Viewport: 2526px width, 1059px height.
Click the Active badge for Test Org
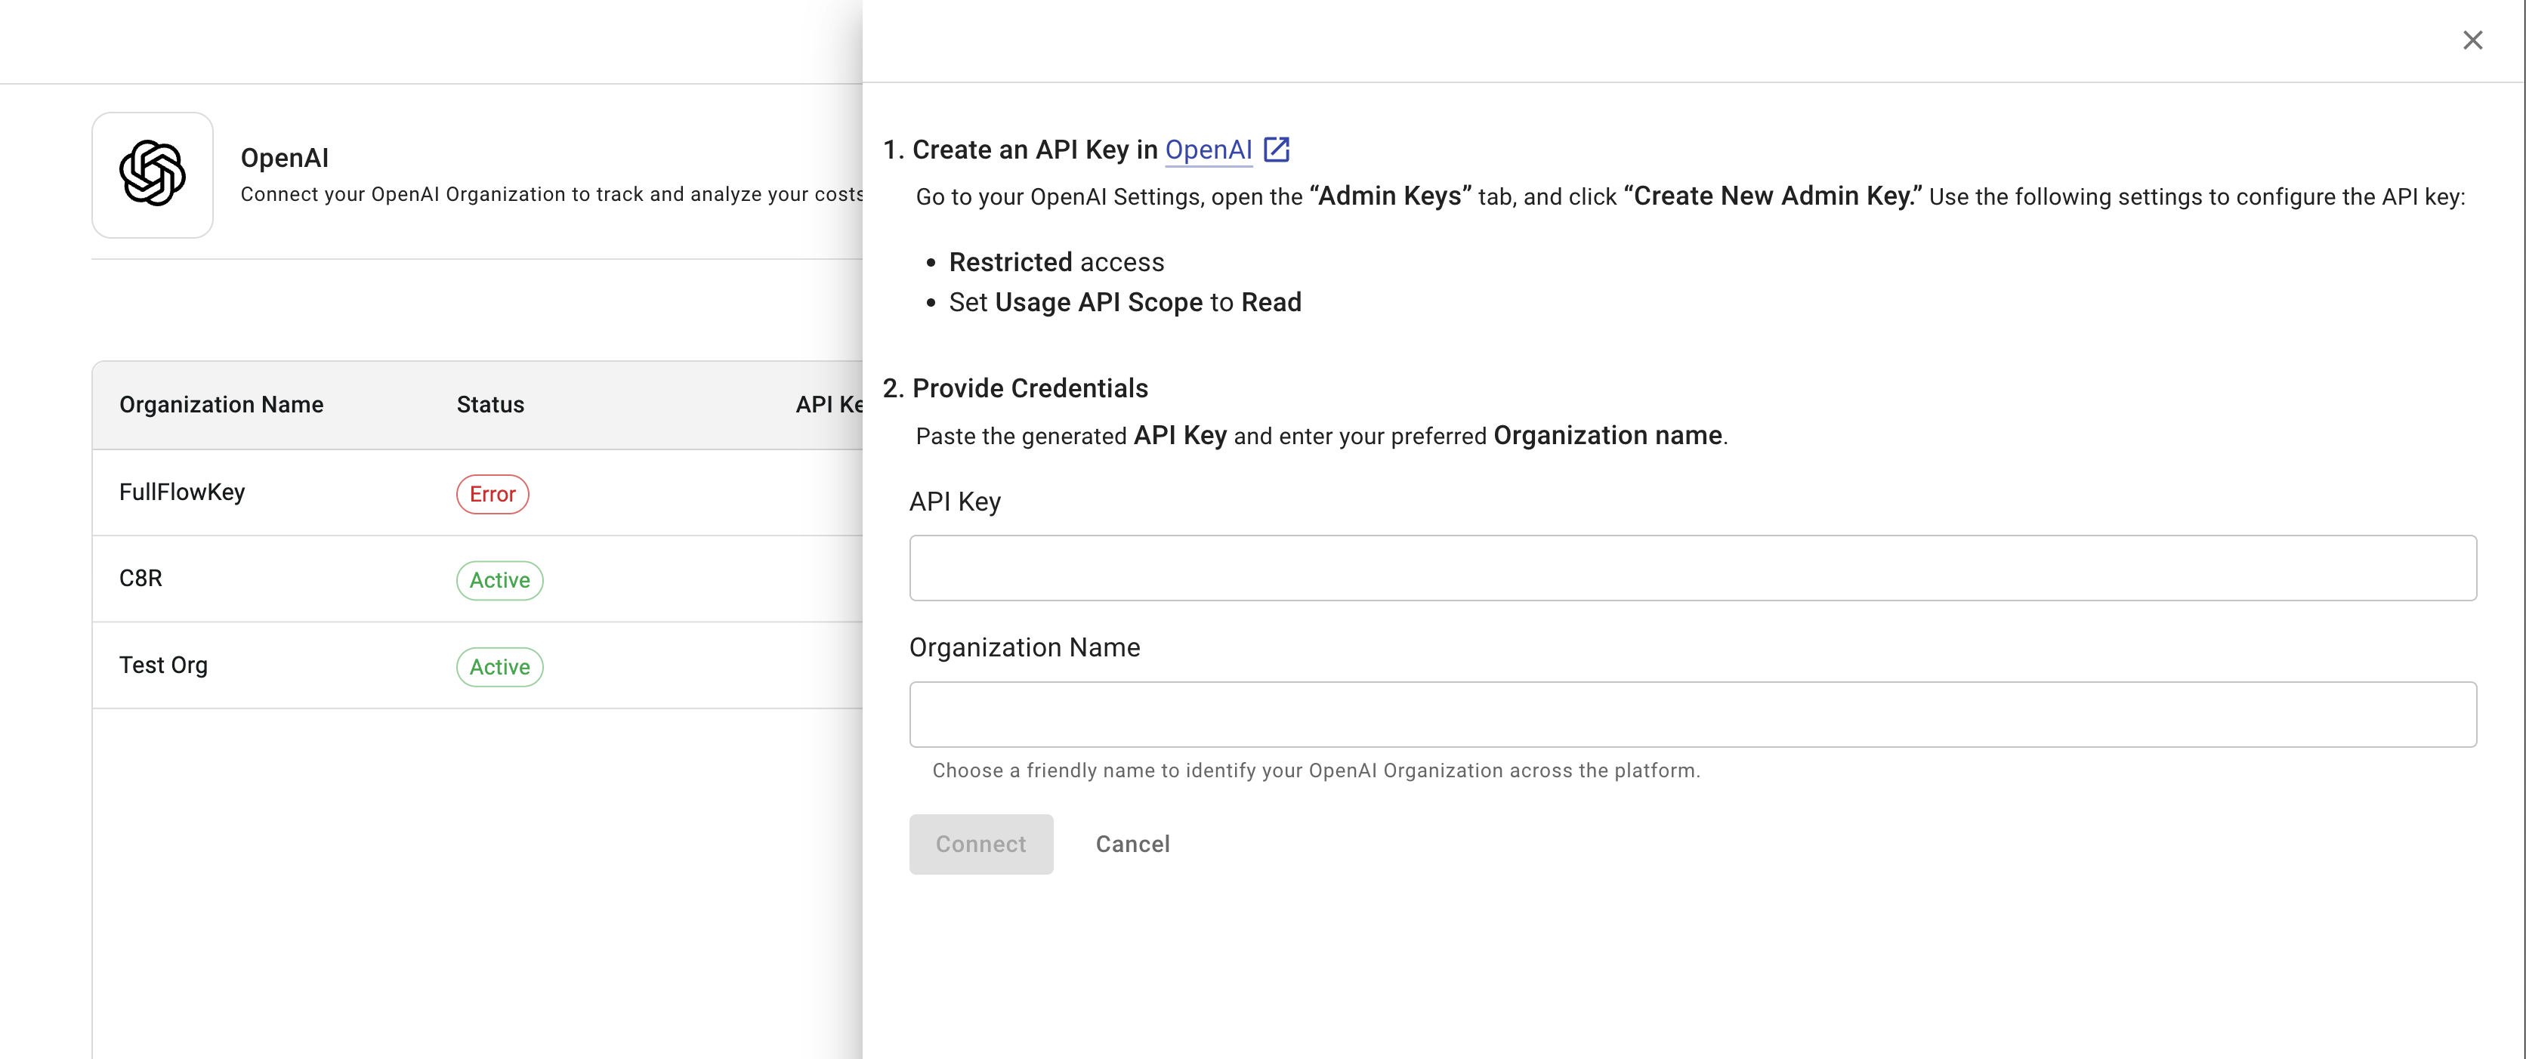pos(499,667)
